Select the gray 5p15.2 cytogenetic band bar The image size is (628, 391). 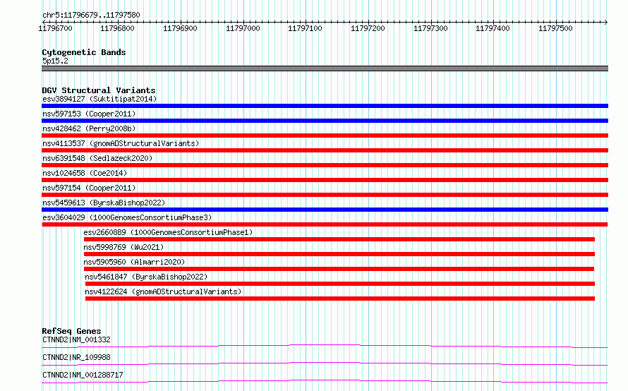(x=325, y=68)
